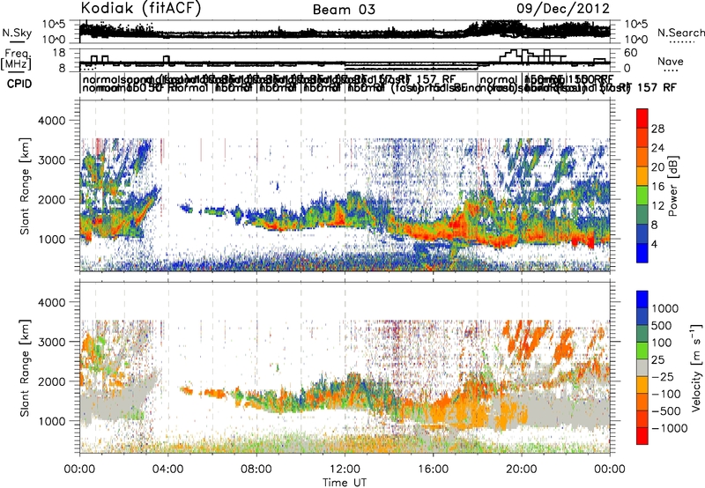Click the "Time UT" axis label
Screen dimensions: 705x488
(345, 482)
